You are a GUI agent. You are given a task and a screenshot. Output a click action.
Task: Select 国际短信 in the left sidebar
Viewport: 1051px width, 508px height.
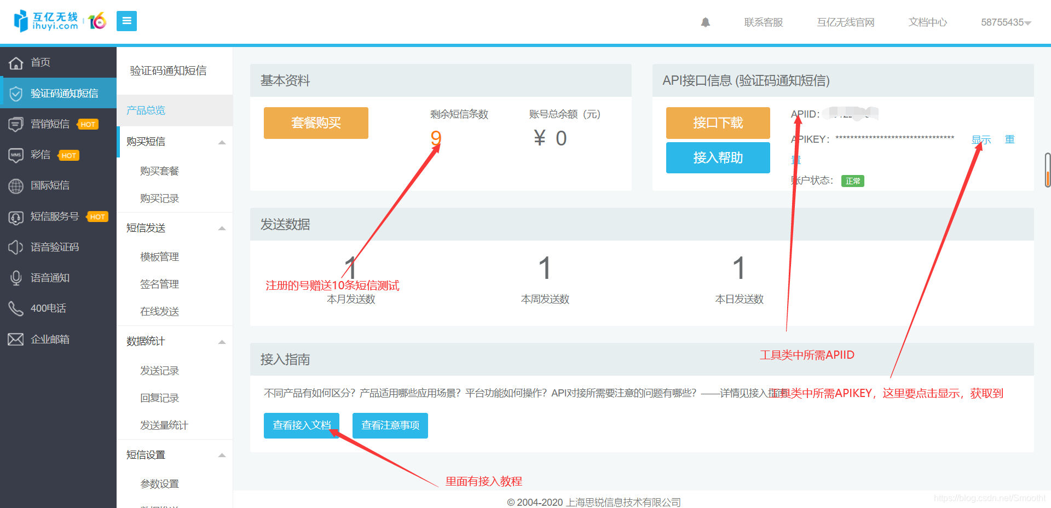58,185
